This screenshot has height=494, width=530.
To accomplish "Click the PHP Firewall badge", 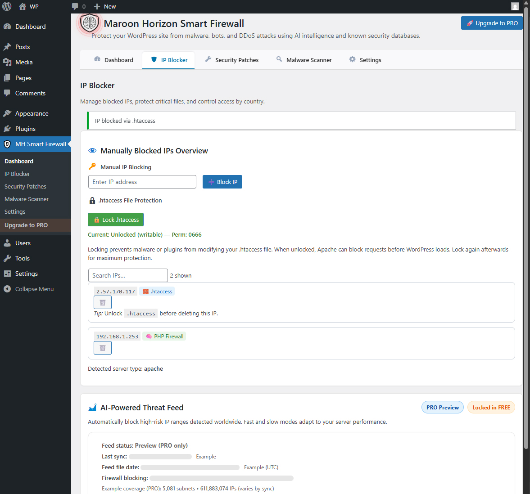I will pos(164,337).
